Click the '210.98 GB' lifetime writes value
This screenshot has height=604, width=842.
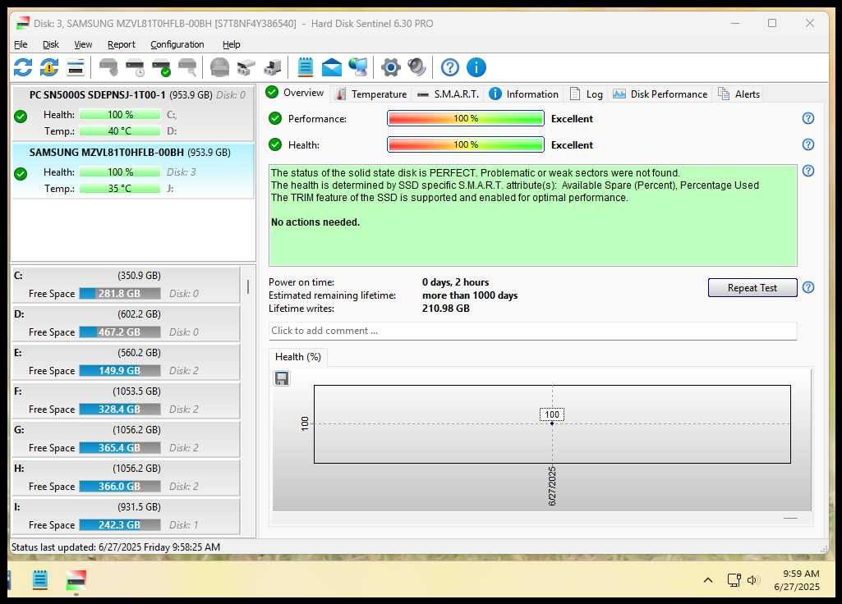pyautogui.click(x=446, y=309)
